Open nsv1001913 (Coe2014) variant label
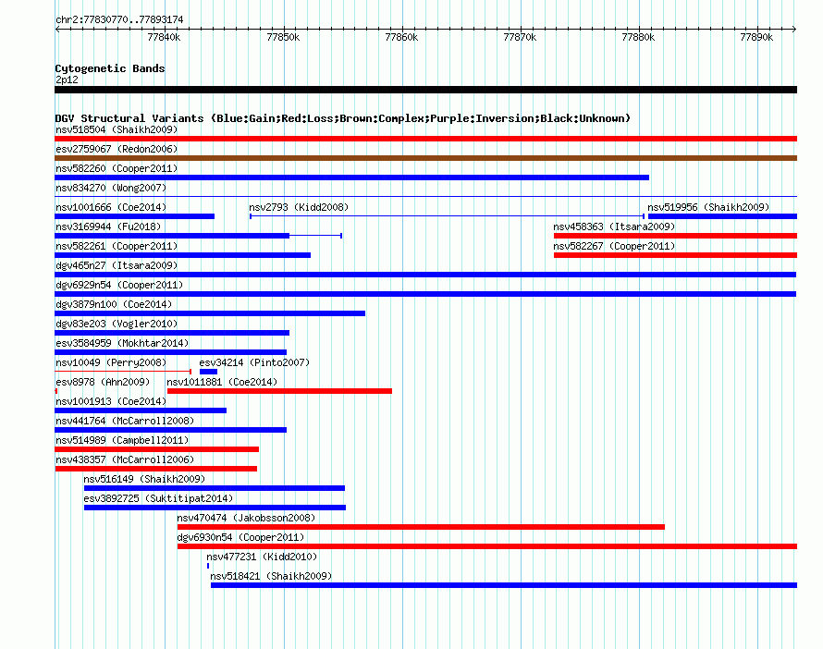 pyautogui.click(x=111, y=401)
